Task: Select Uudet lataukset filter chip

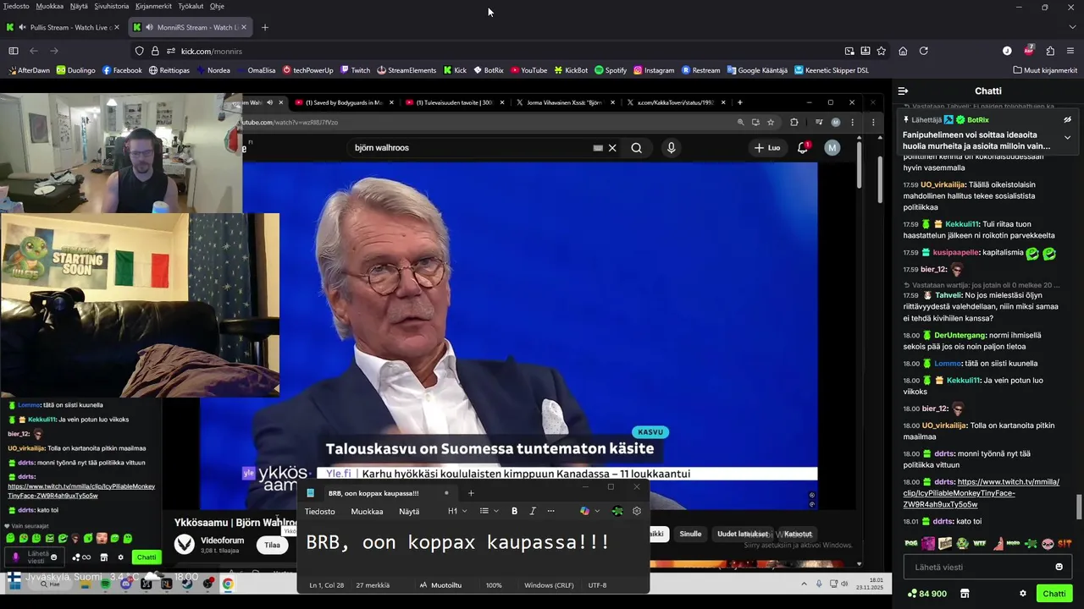Action: tap(742, 534)
